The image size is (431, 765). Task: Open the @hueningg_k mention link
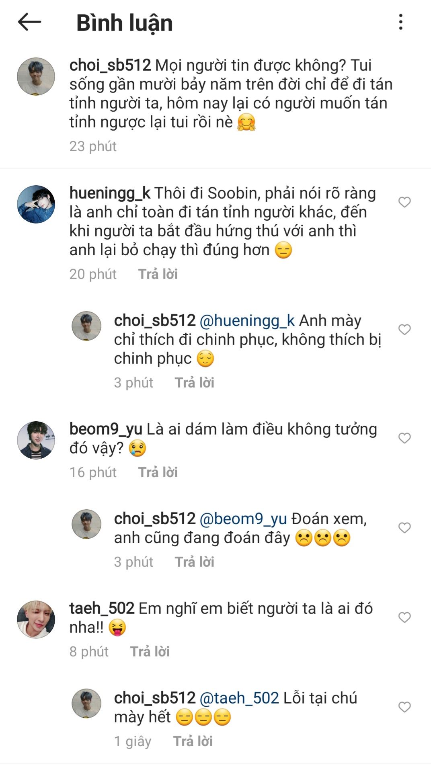[x=247, y=321]
